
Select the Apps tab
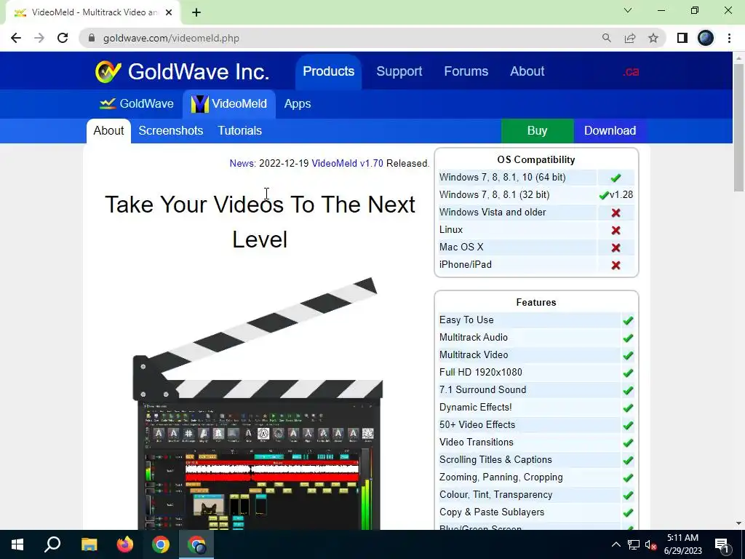298,103
